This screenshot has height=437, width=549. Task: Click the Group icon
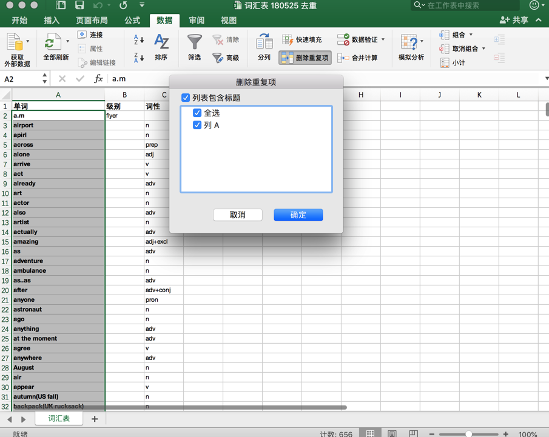[x=444, y=35]
